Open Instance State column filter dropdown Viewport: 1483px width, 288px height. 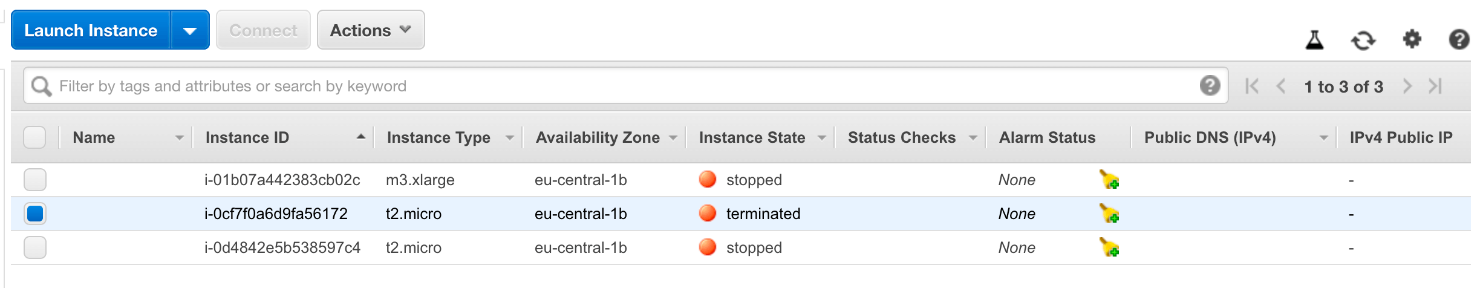point(821,138)
